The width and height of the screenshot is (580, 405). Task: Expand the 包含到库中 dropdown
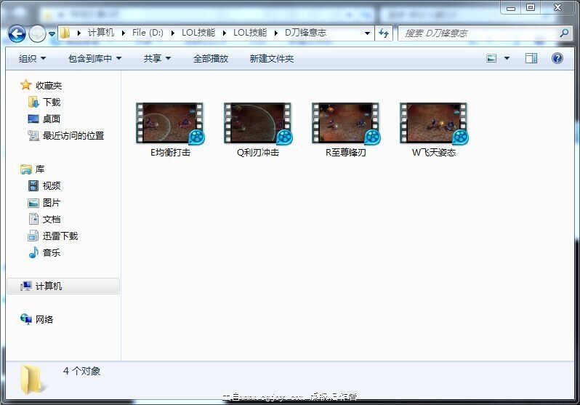coord(94,59)
